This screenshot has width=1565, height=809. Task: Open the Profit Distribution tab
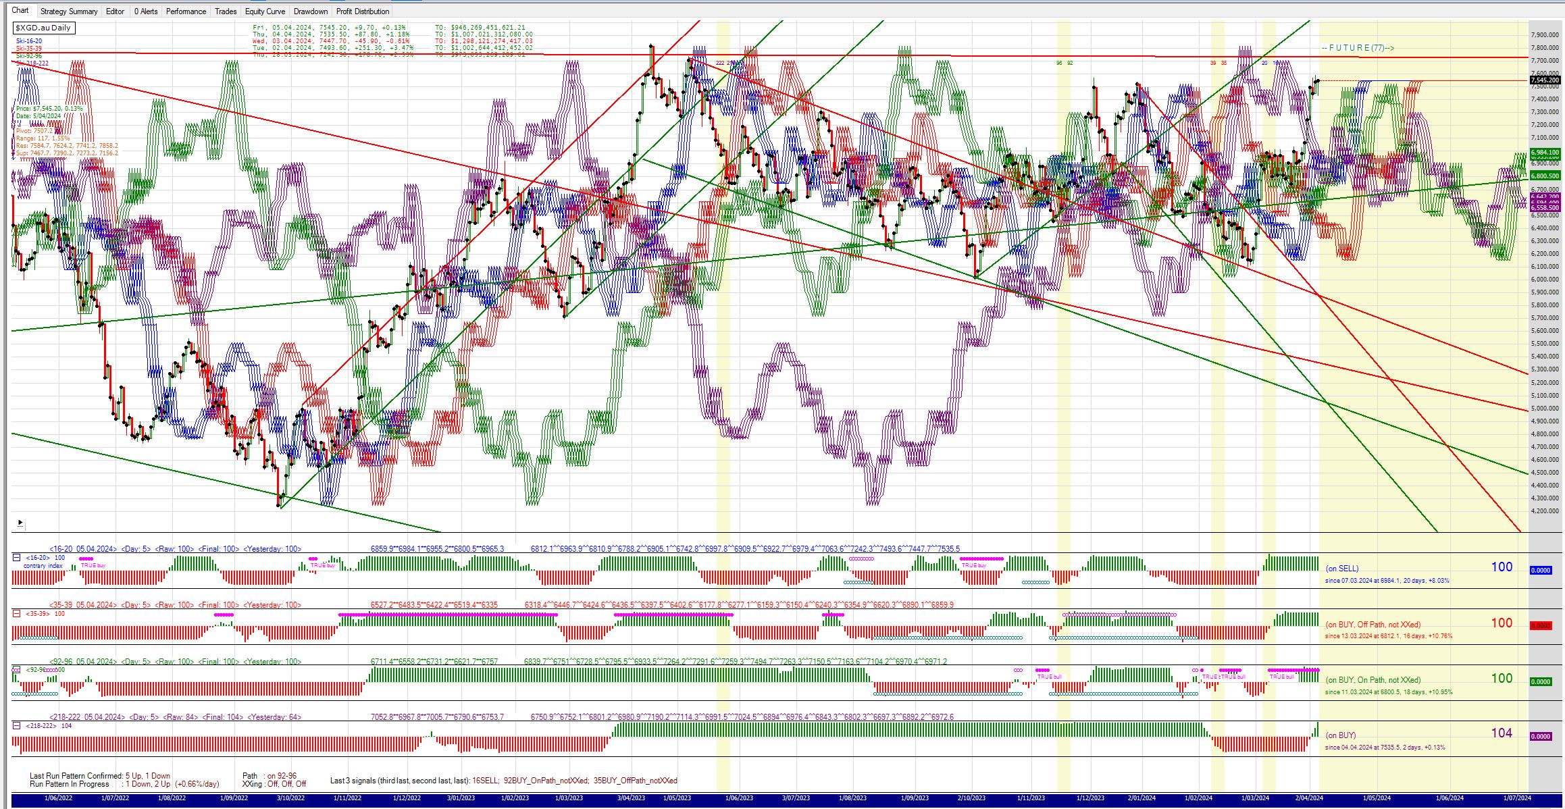[x=363, y=11]
